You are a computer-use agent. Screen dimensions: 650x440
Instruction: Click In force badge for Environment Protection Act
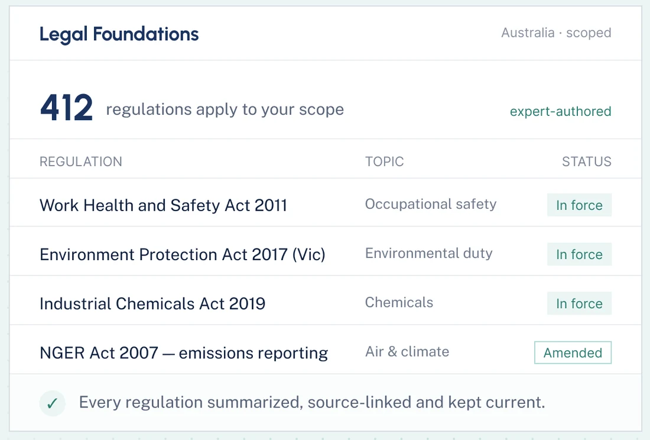coord(579,254)
